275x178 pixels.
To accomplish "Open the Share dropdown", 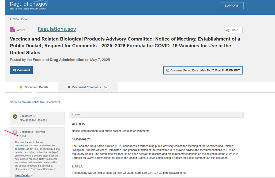I will pyautogui.click(x=233, y=30).
